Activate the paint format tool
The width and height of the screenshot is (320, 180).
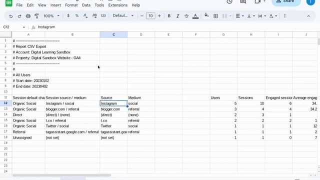pyautogui.click(x=36, y=16)
